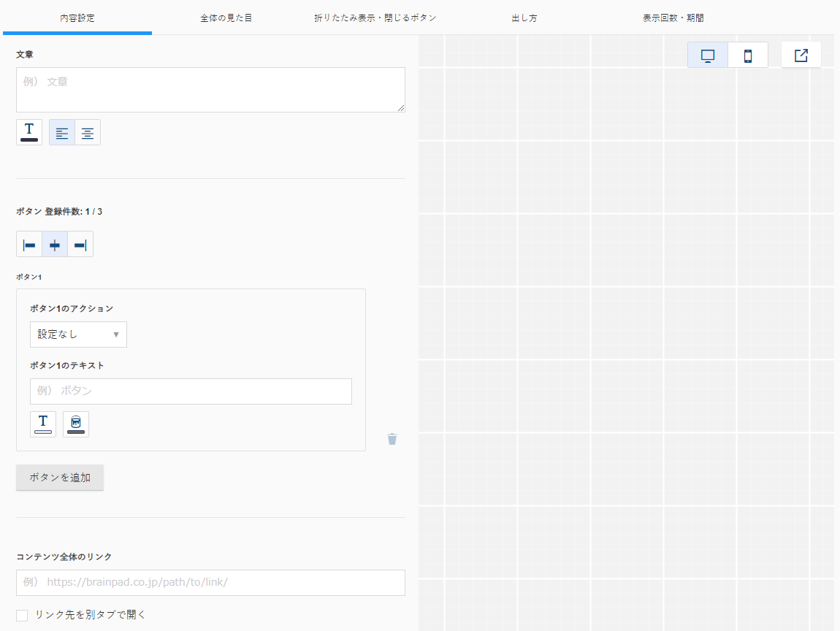Open preview in a new window
This screenshot has width=840, height=631.
[801, 56]
